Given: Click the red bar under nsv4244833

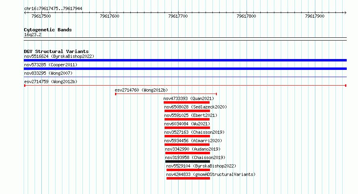Looking at the screenshot, I should [188, 178].
